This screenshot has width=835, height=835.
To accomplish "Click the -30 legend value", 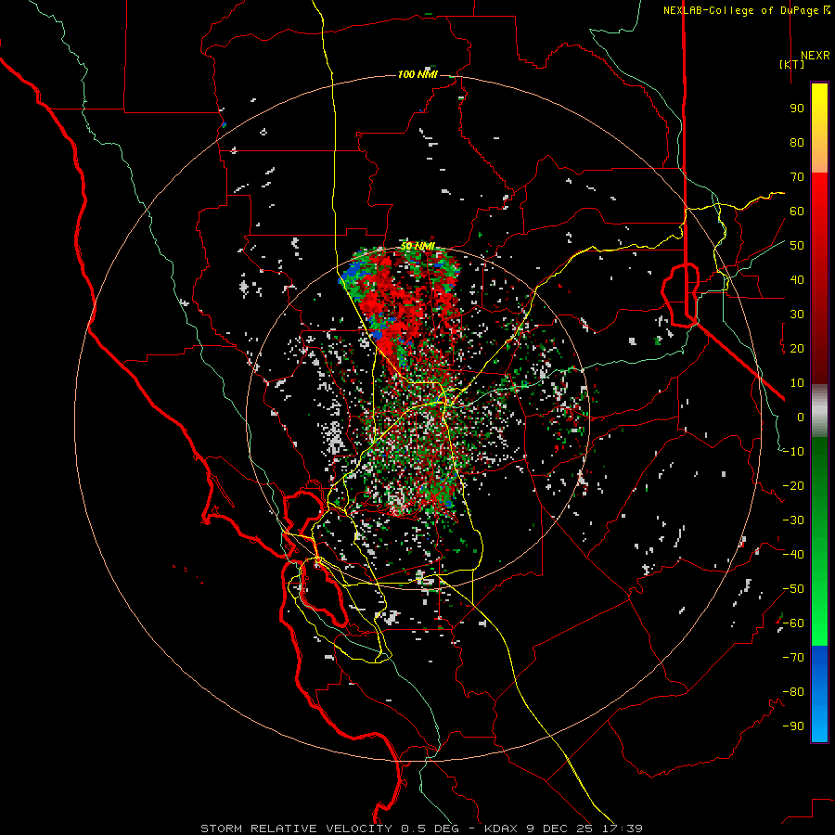I will [x=793, y=520].
